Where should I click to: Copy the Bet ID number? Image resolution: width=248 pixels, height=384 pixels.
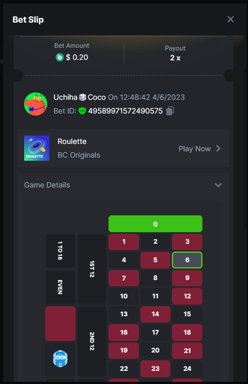click(170, 111)
